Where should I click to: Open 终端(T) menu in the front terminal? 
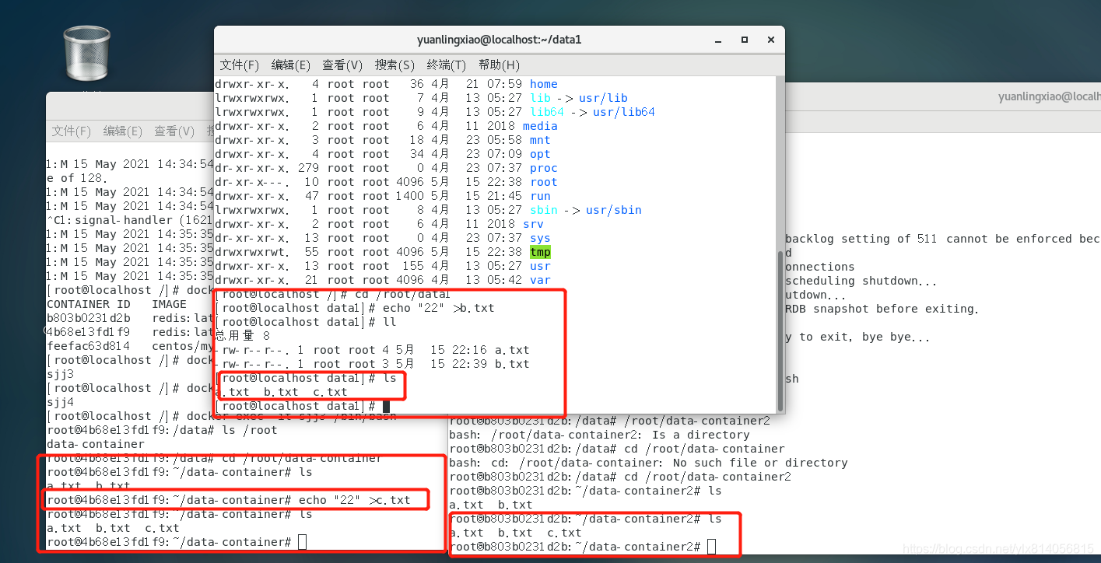(x=447, y=65)
